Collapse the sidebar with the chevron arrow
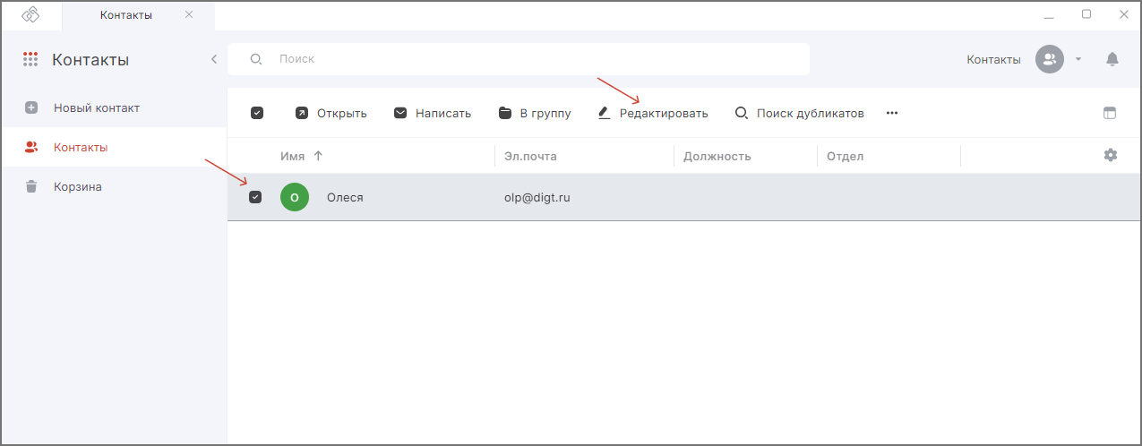Viewport: 1142px width, 446px height. click(214, 59)
